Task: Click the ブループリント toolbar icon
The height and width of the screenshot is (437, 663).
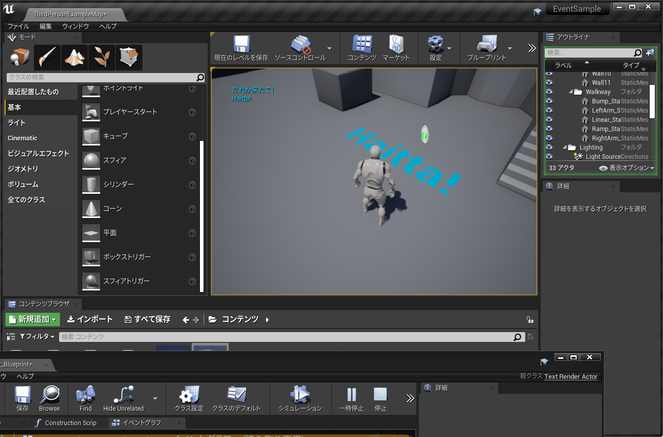Action: 486,45
